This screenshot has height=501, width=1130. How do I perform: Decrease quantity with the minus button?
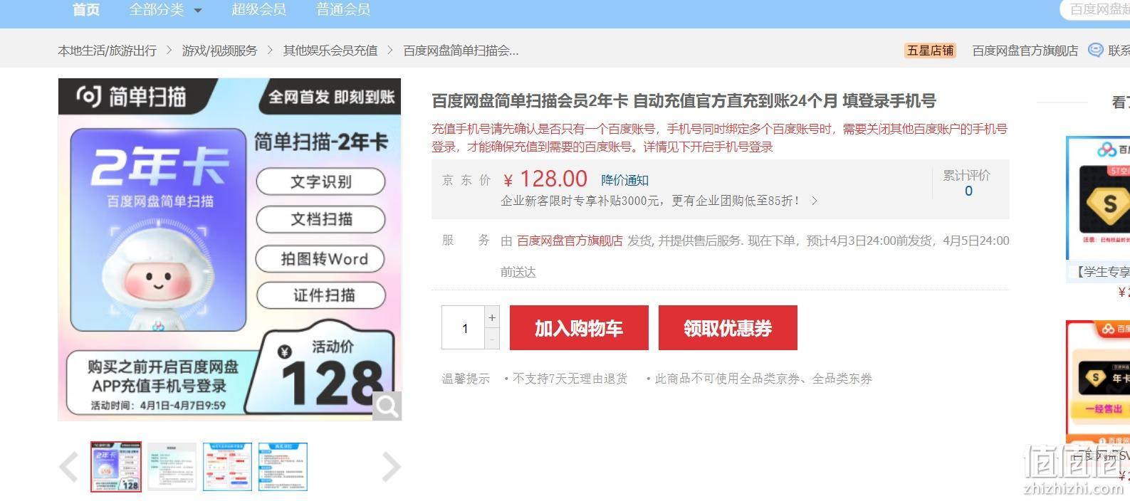pyautogui.click(x=492, y=339)
